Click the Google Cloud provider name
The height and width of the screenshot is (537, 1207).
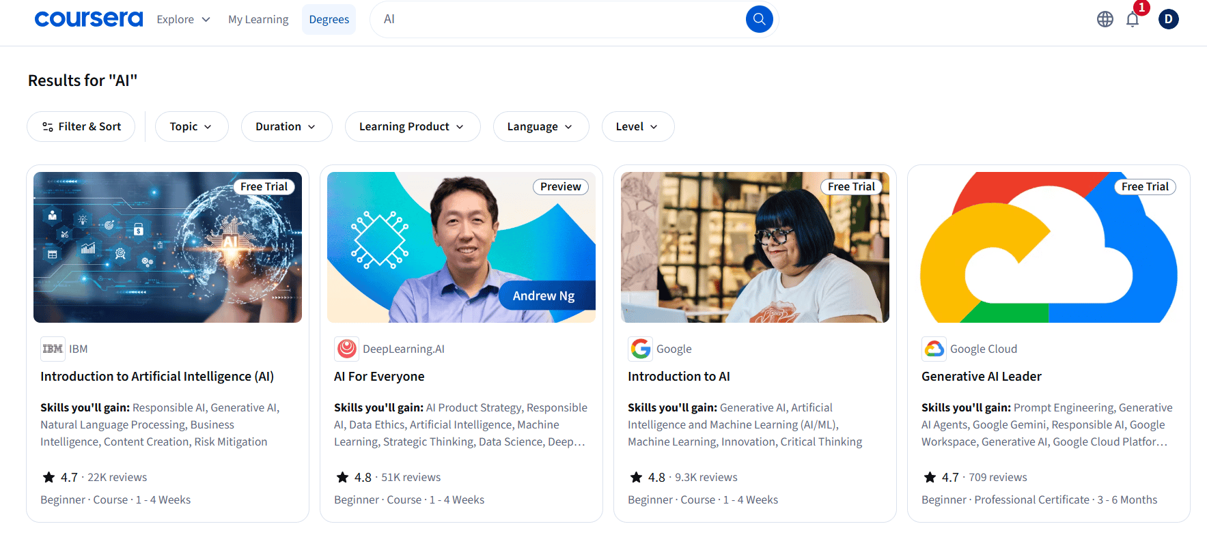click(x=984, y=349)
